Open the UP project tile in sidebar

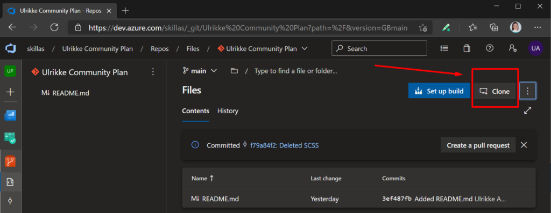10,71
